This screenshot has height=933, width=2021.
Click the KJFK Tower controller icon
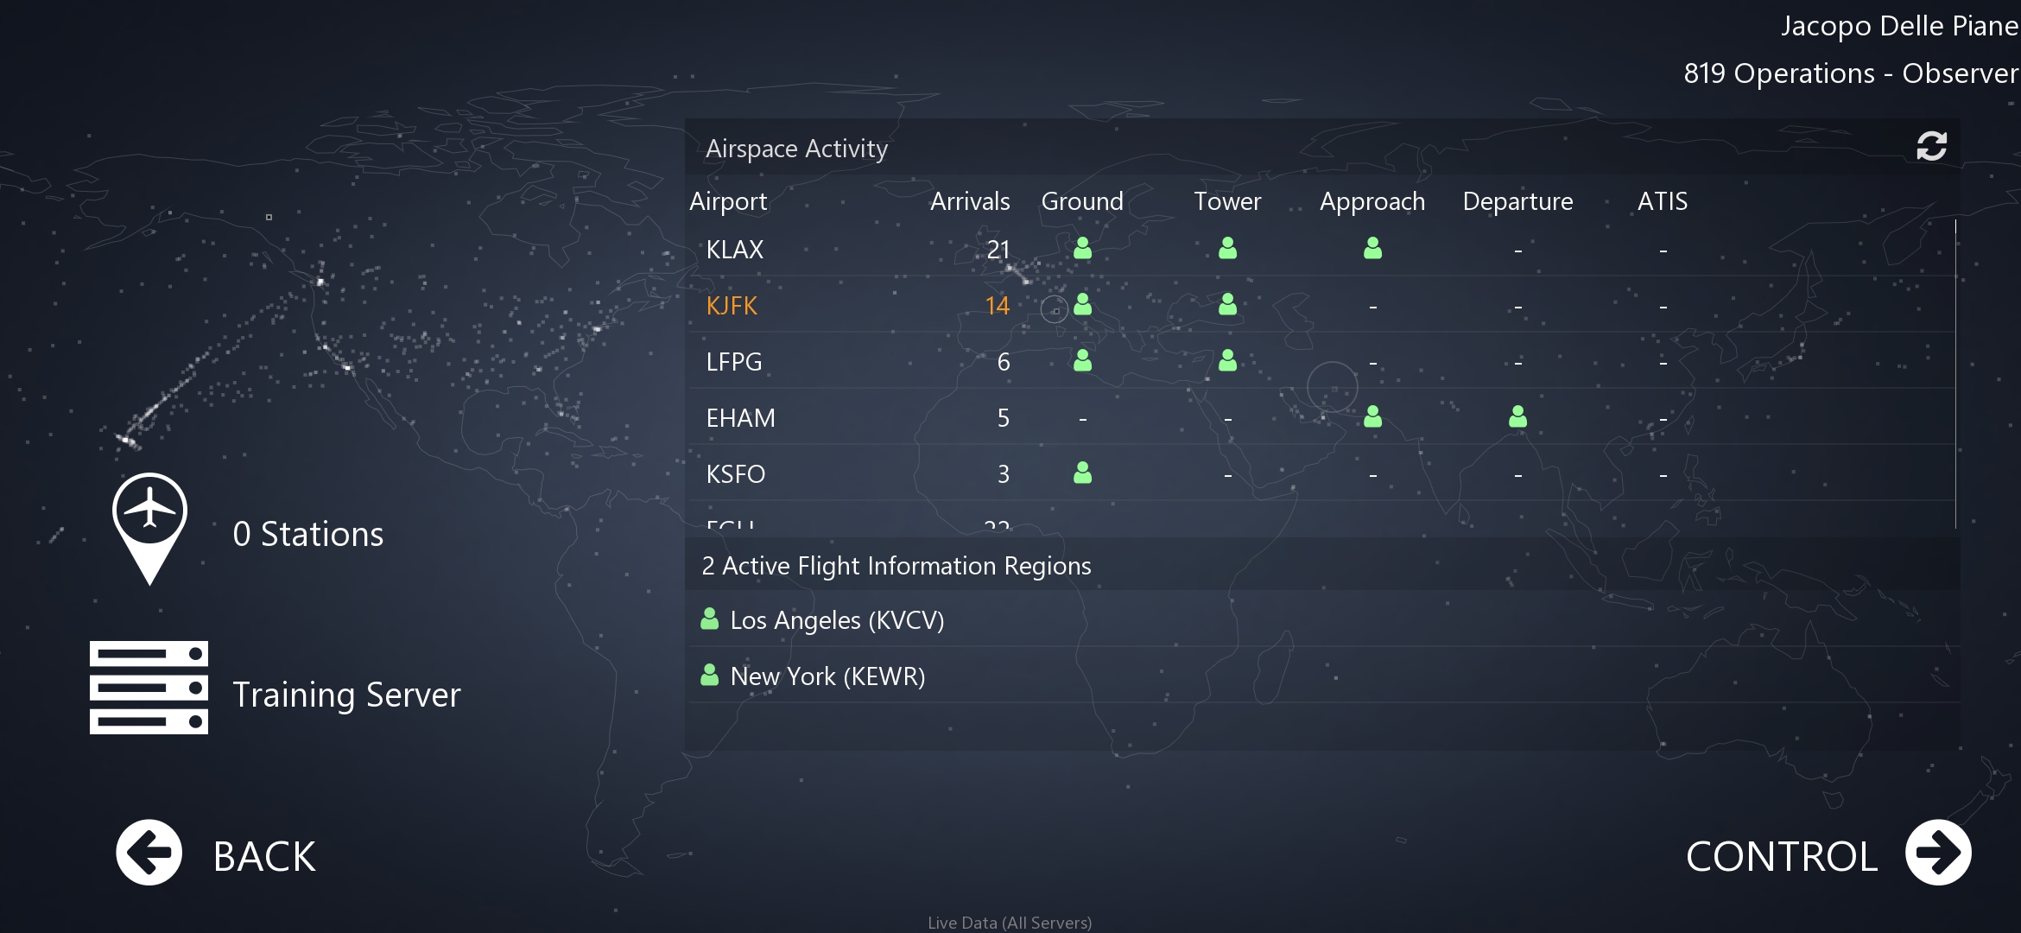1227,304
